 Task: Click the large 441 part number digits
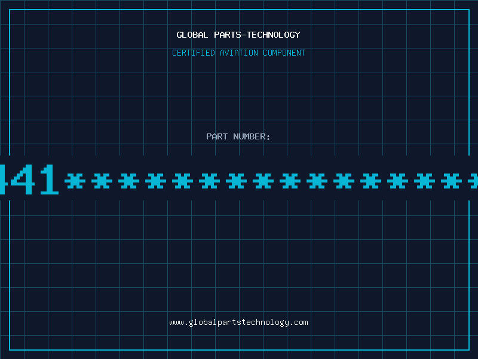tap(29, 180)
